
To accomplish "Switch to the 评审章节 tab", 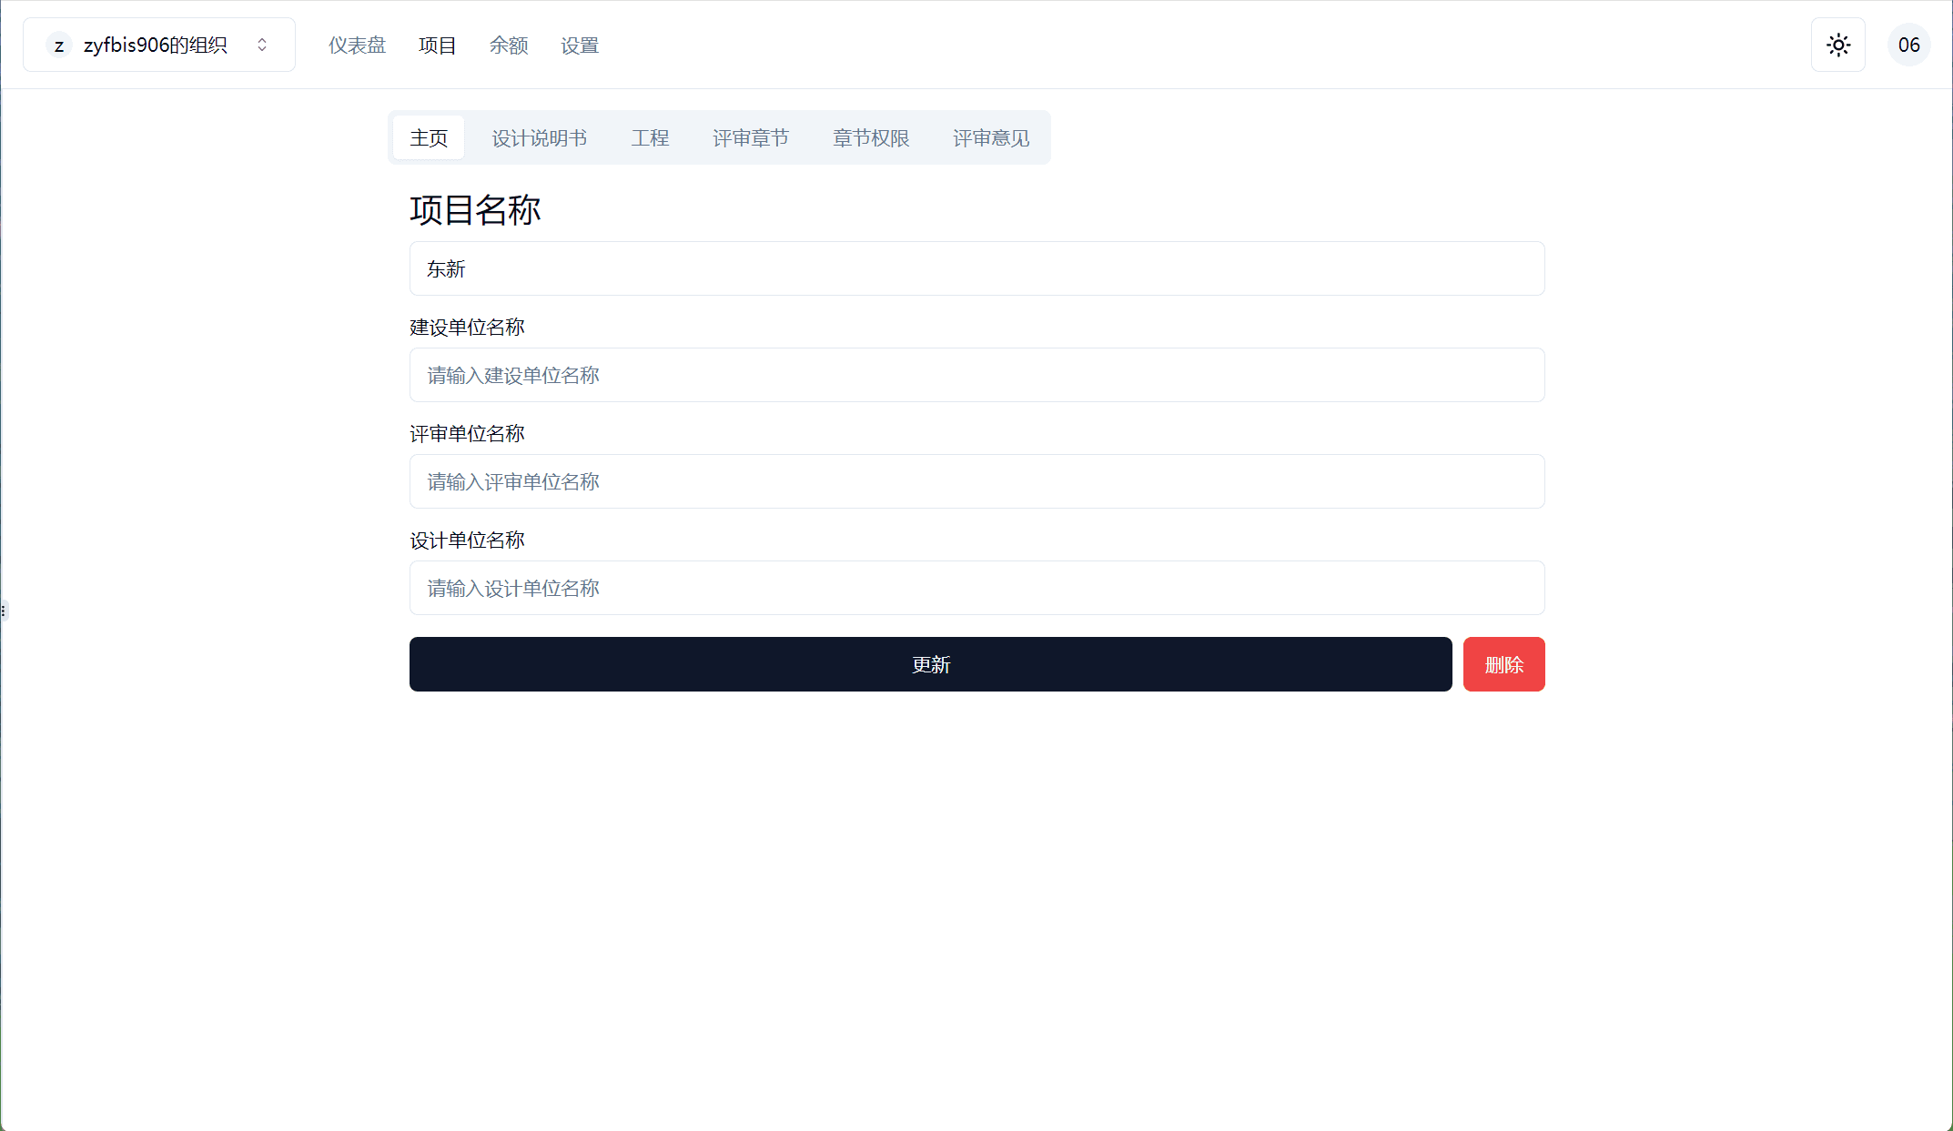I will point(751,137).
